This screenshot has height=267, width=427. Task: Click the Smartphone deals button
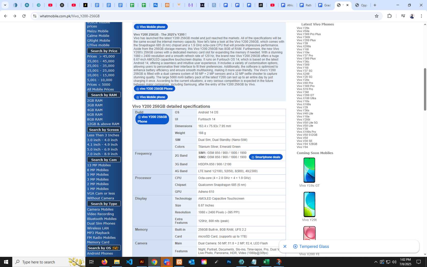266,157
